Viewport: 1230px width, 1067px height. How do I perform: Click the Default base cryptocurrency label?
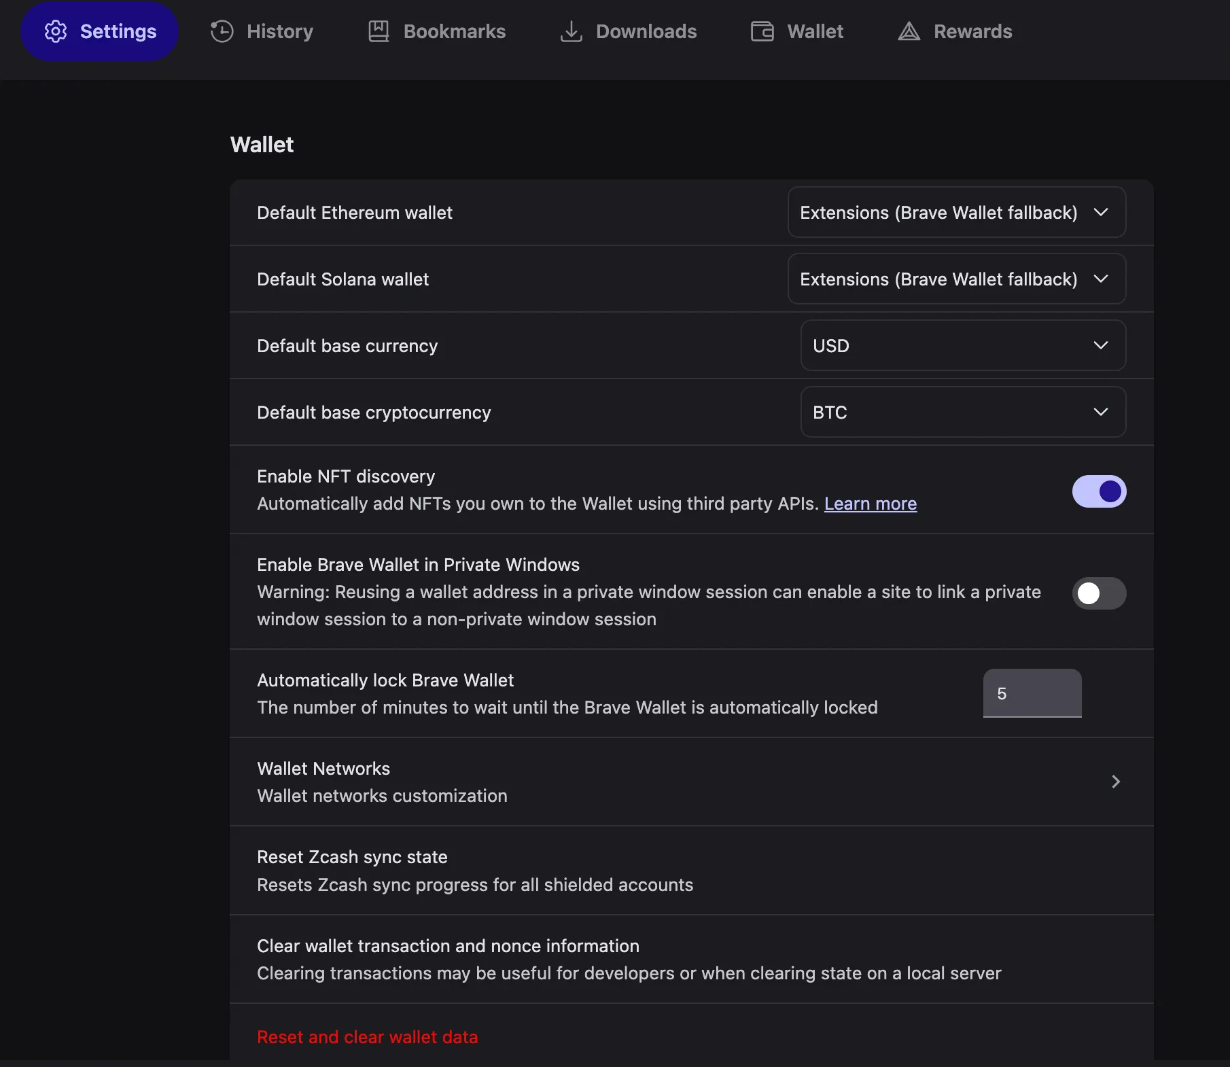pos(374,413)
